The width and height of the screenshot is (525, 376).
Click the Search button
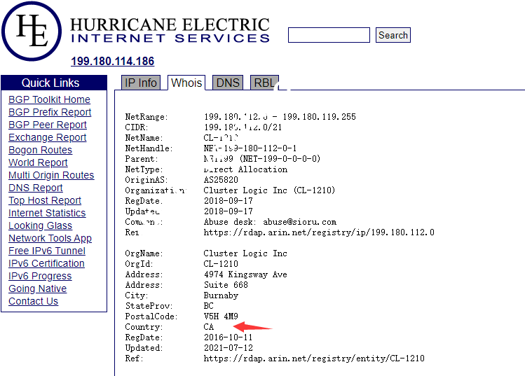click(x=393, y=35)
